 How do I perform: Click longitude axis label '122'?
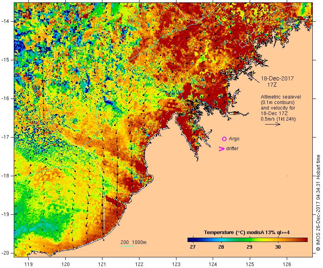[x=139, y=264]
